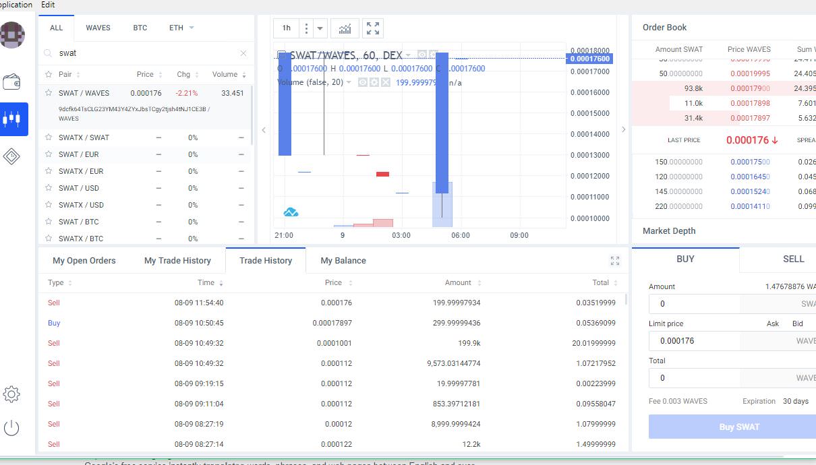Switch the chart to fullscreen mode
This screenshot has width=816, height=465.
point(373,28)
